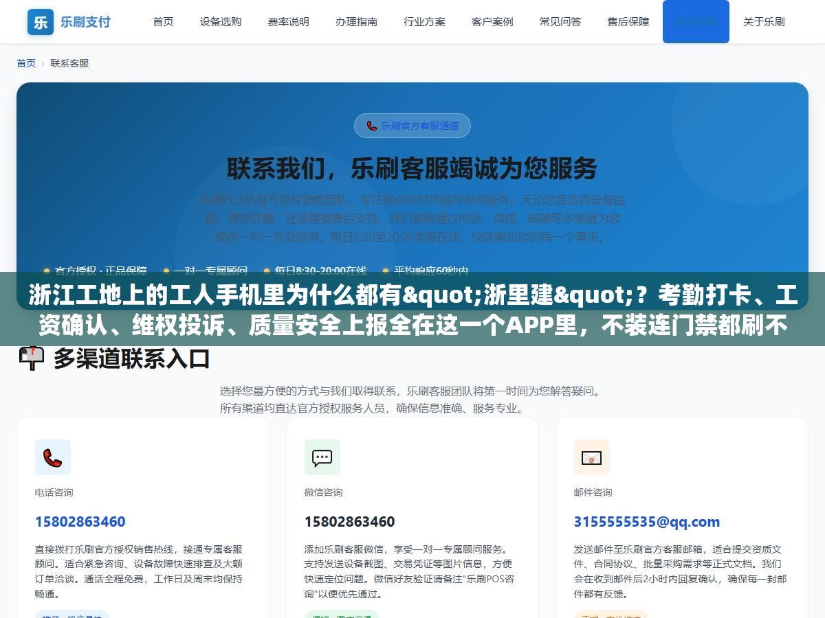Viewport: 825px width, 618px height.
Task: Click the 乐刷支付 logo icon
Action: click(x=41, y=22)
